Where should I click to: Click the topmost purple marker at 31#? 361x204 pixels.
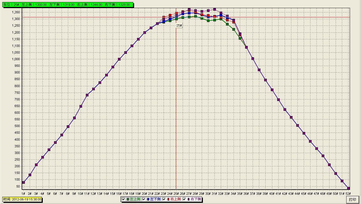pyautogui.click(x=214, y=10)
